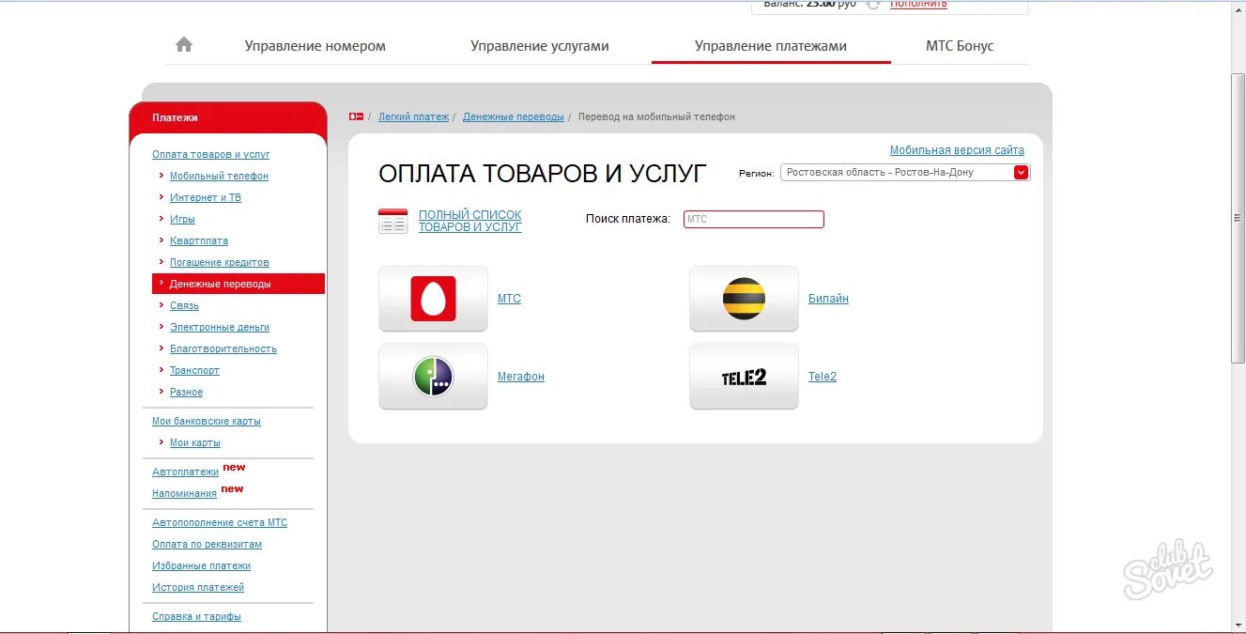
Task: Open История платежей link
Action: tap(198, 587)
